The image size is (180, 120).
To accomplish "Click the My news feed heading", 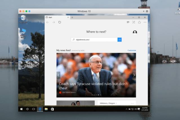I will point(63,50).
